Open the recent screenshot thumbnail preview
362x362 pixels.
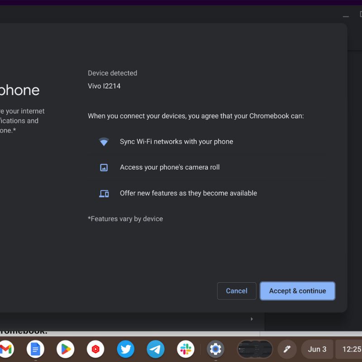coord(255,349)
